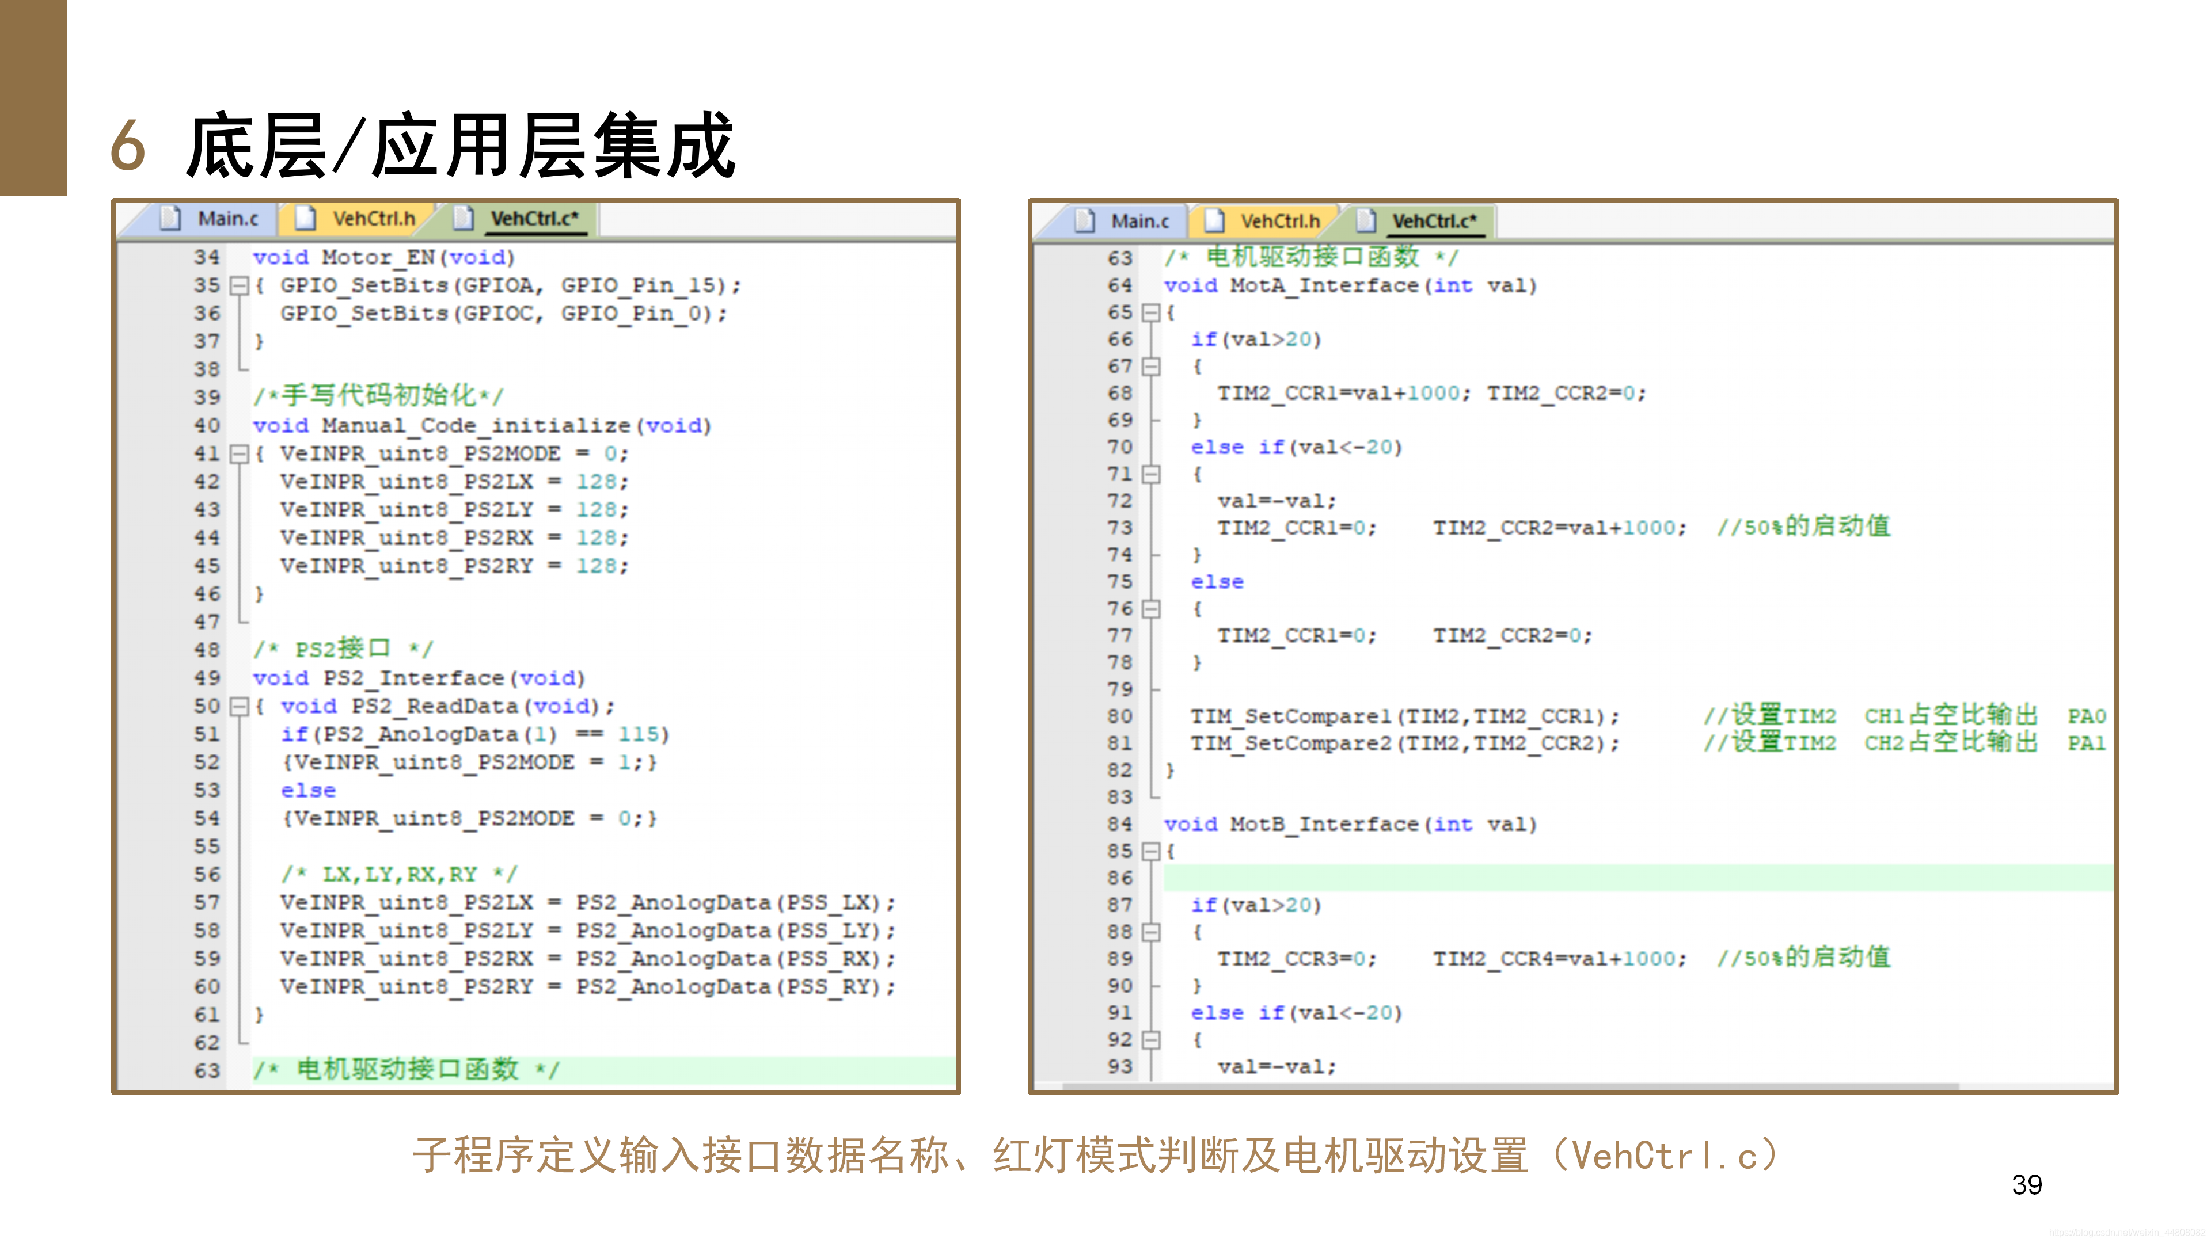The height and width of the screenshot is (1243, 2211).
Task: Collapse PS2_Interface fold at line 50
Action: coord(240,706)
